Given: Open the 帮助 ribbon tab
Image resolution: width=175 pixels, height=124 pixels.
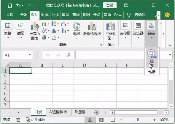Looking at the screenshot, I should pyautogui.click(x=107, y=15).
